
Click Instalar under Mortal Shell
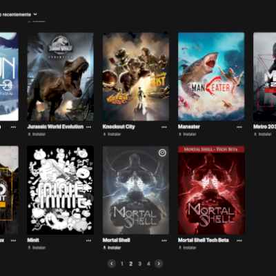click(x=112, y=248)
